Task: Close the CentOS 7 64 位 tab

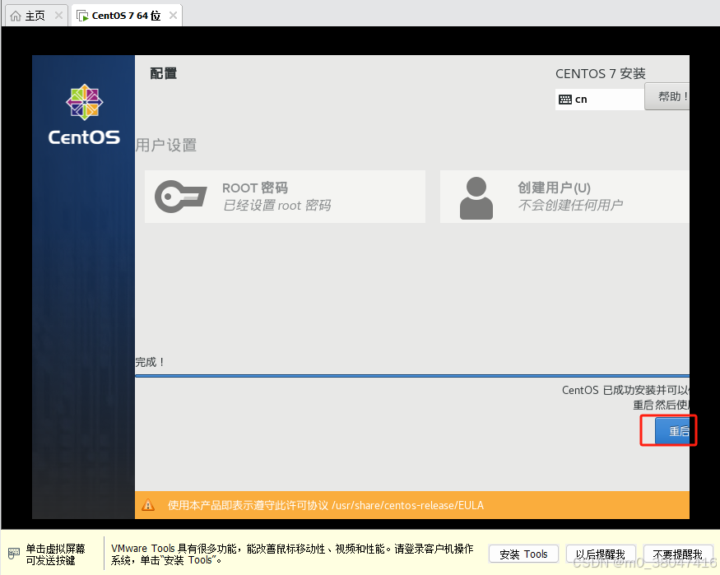Action: pos(173,16)
